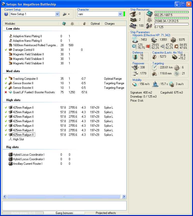Click the max velocity icon showing 156 m/s
The width and height of the screenshot is (193, 216).
(x=135, y=84)
